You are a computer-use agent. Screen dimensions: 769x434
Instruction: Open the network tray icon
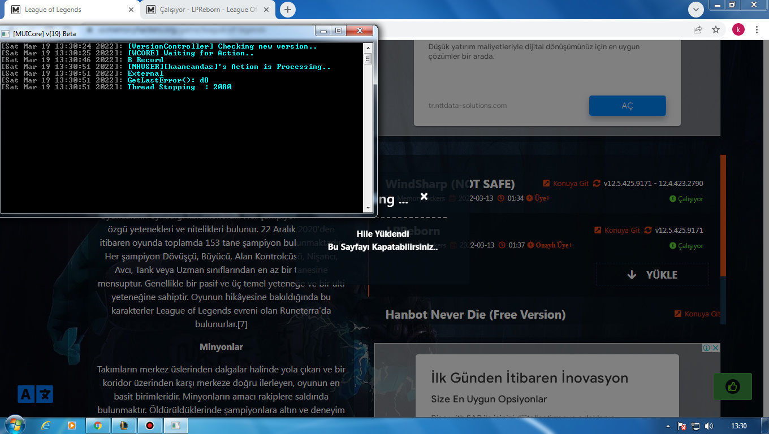click(695, 426)
